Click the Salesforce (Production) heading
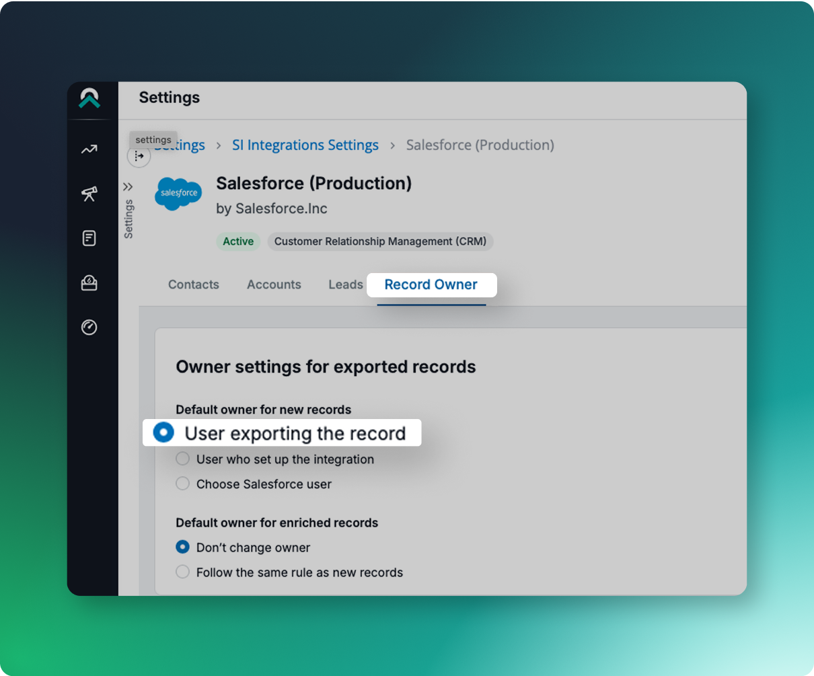This screenshot has width=814, height=676. [314, 183]
